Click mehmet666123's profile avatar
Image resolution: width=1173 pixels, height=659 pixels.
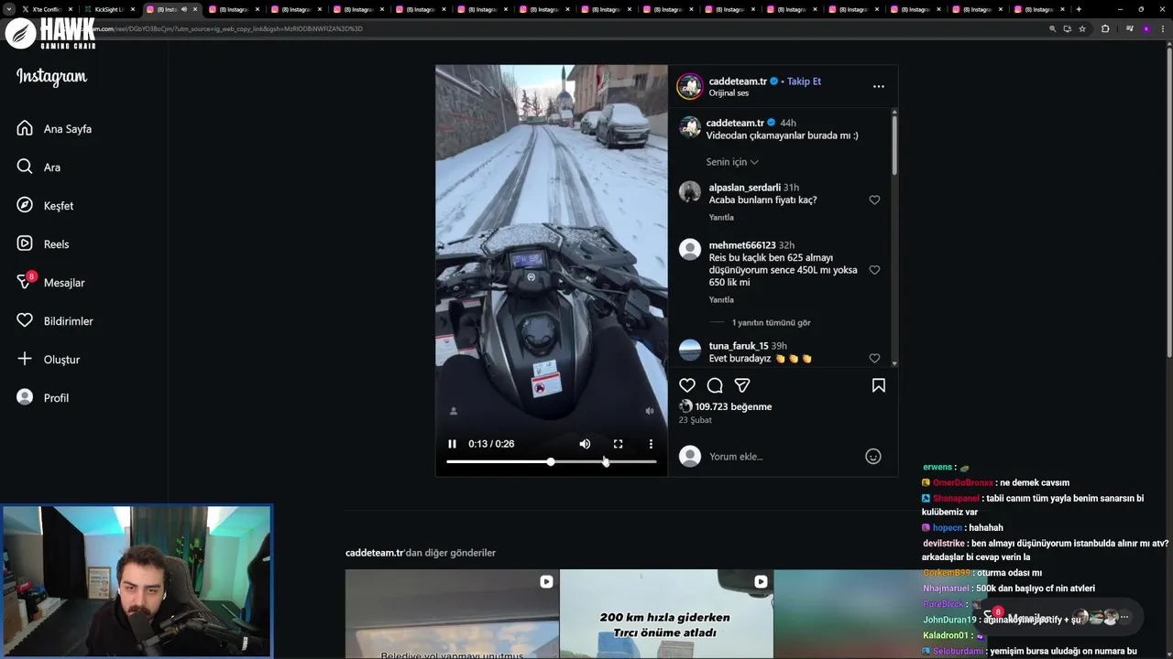[x=690, y=249]
